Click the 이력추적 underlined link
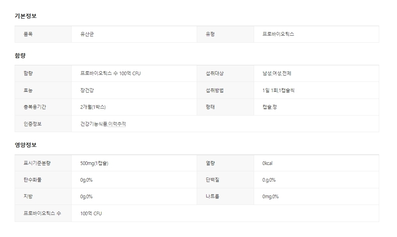Image resolution: width=397 pixels, height=237 pixels. pyautogui.click(x=117, y=124)
